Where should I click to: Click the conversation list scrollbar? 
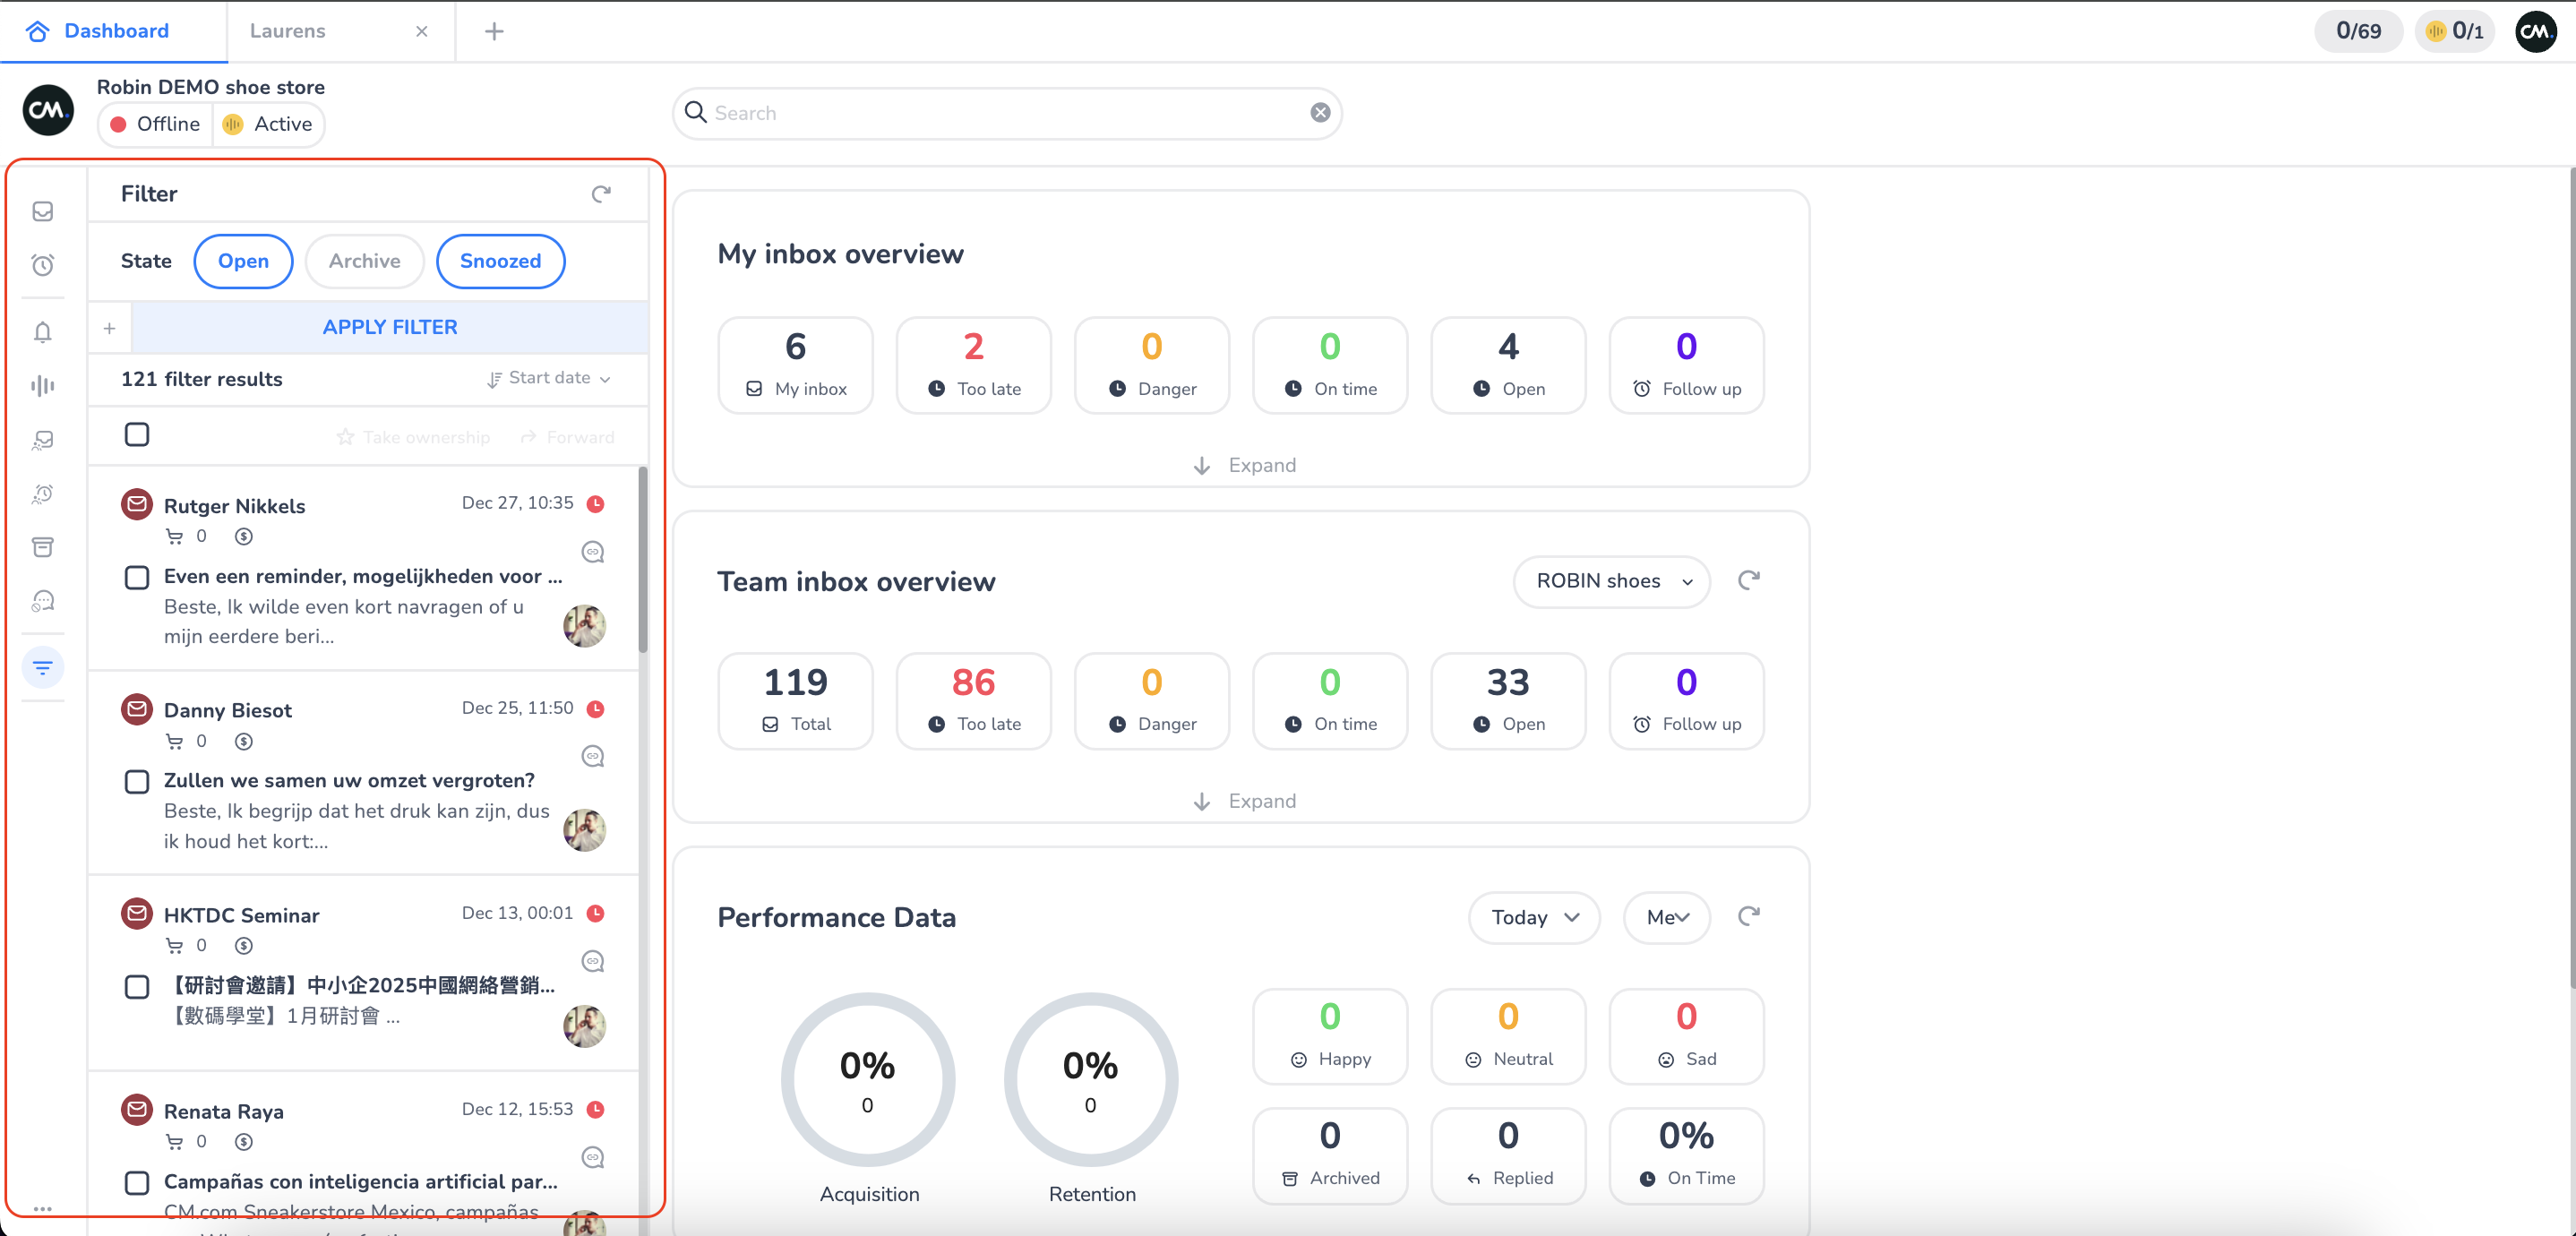(x=643, y=560)
